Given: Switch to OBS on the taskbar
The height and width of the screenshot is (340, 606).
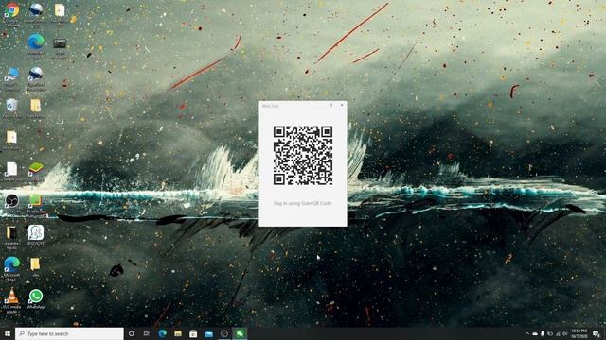Looking at the screenshot, I should (x=224, y=333).
